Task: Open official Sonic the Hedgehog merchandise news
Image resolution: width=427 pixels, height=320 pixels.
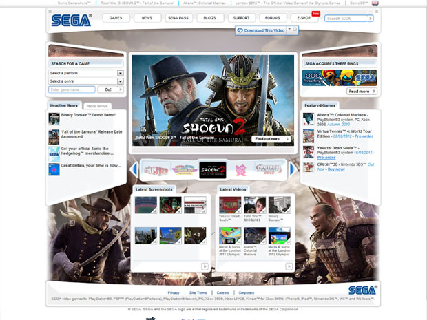Action: tap(87, 151)
